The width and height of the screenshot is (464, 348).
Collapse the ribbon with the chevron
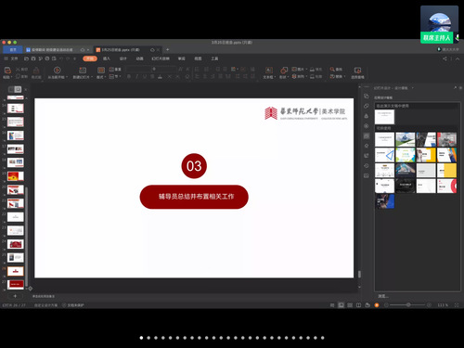click(458, 58)
